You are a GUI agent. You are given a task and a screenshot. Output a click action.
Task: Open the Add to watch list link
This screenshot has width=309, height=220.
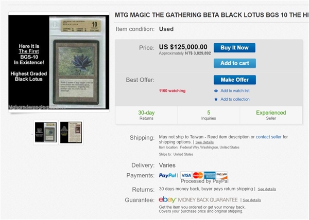pyautogui.click(x=235, y=91)
